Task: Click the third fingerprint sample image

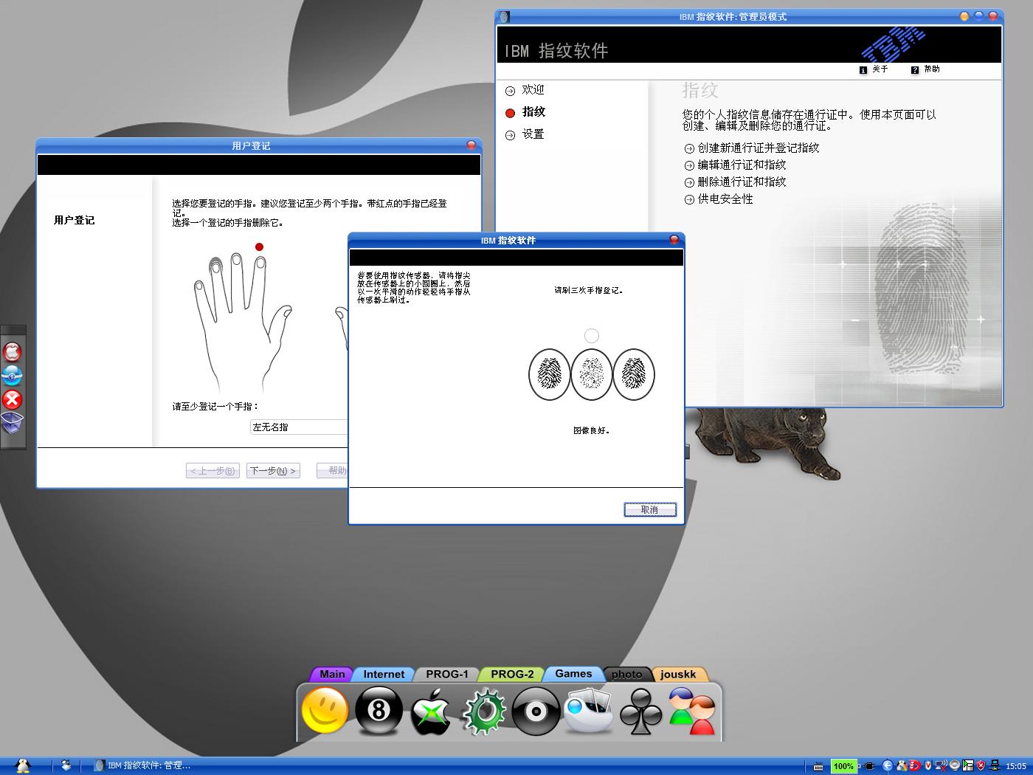Action: tap(634, 375)
